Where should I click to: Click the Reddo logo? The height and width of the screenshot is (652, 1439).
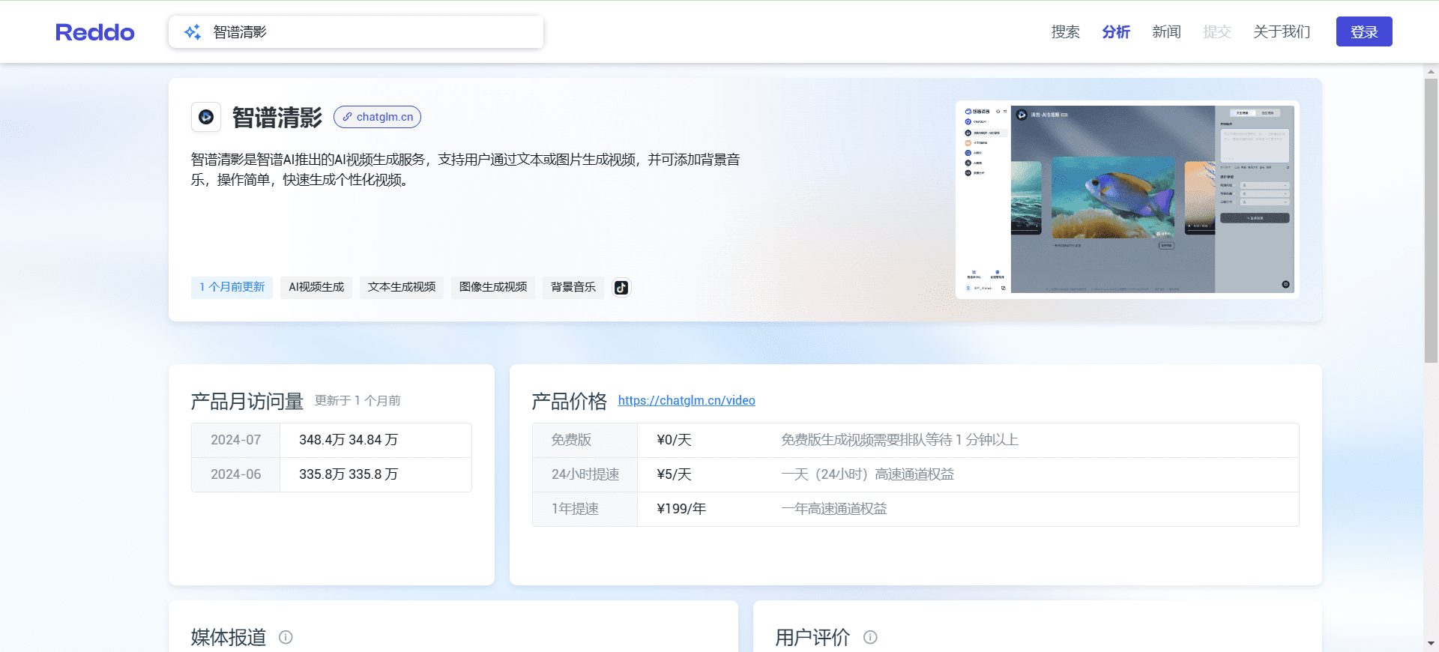coord(95,32)
